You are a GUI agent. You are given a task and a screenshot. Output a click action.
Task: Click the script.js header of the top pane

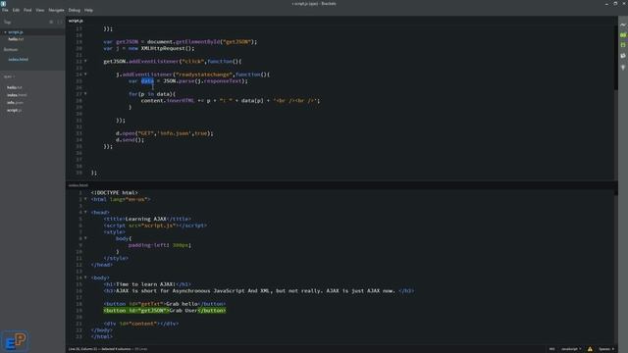click(76, 21)
